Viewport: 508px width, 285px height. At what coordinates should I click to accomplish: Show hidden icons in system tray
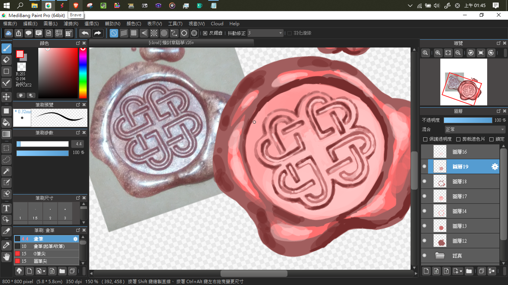click(410, 6)
